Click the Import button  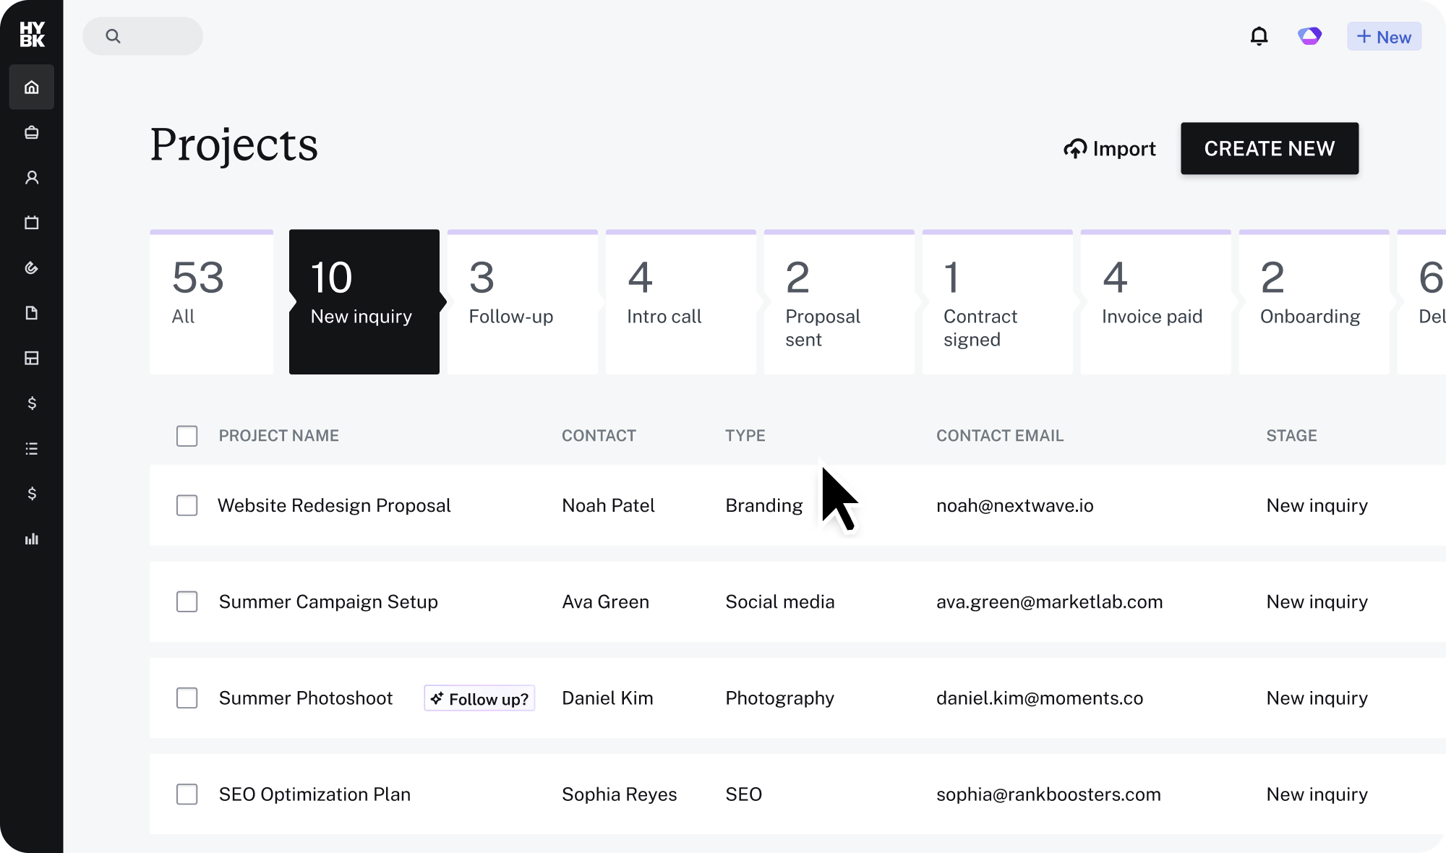click(1109, 148)
